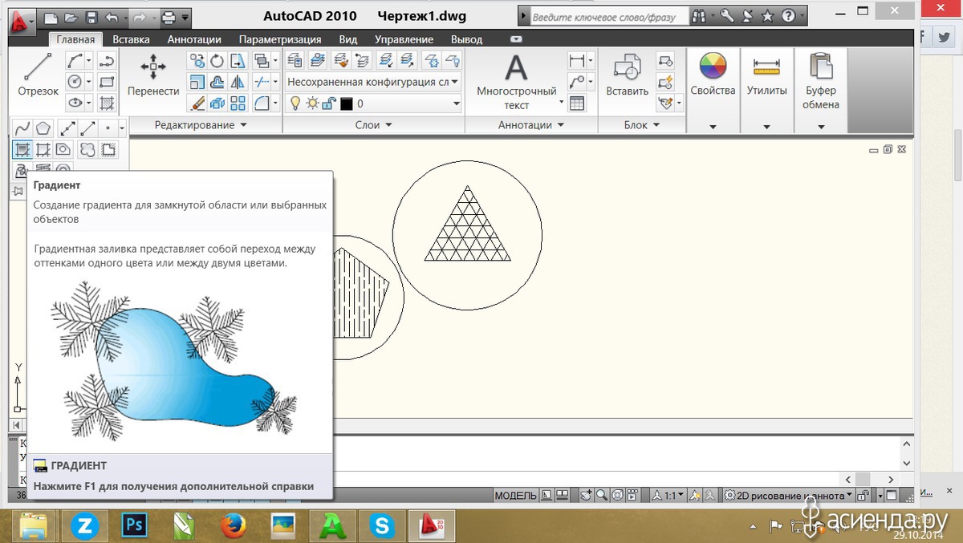Select the Rectangle draw tool
The width and height of the screenshot is (963, 543).
(x=107, y=82)
